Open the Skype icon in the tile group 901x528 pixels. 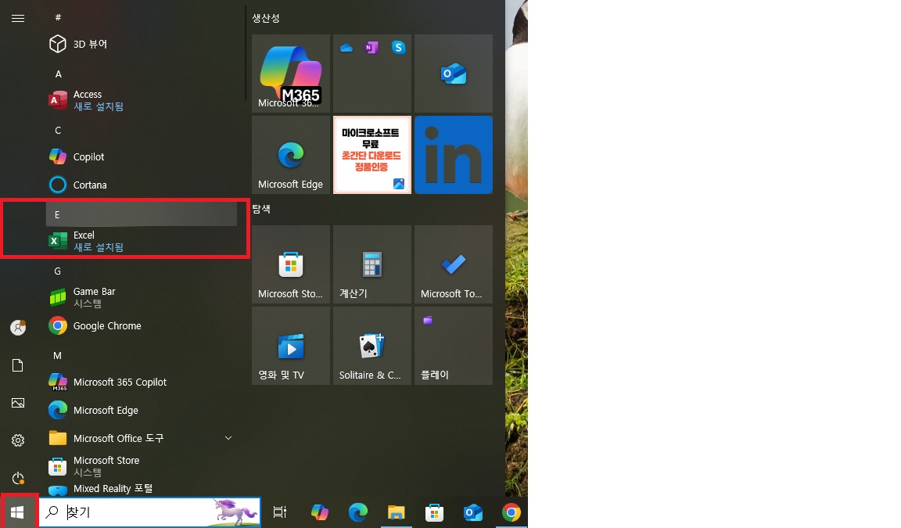click(398, 48)
